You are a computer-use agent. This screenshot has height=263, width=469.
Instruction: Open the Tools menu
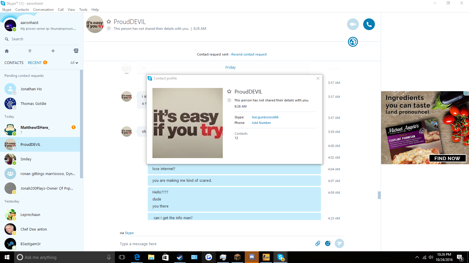pos(83,10)
